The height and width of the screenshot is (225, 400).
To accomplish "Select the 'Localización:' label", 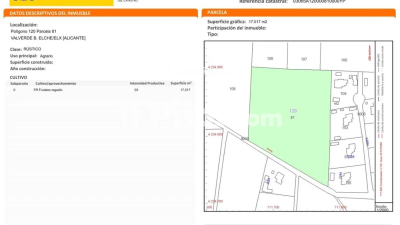I will (23, 24).
